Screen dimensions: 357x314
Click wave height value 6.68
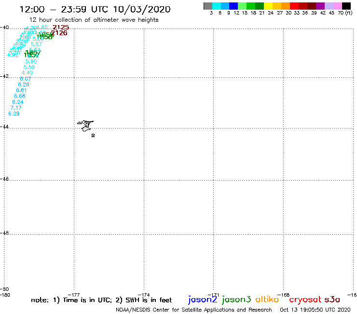[20, 96]
